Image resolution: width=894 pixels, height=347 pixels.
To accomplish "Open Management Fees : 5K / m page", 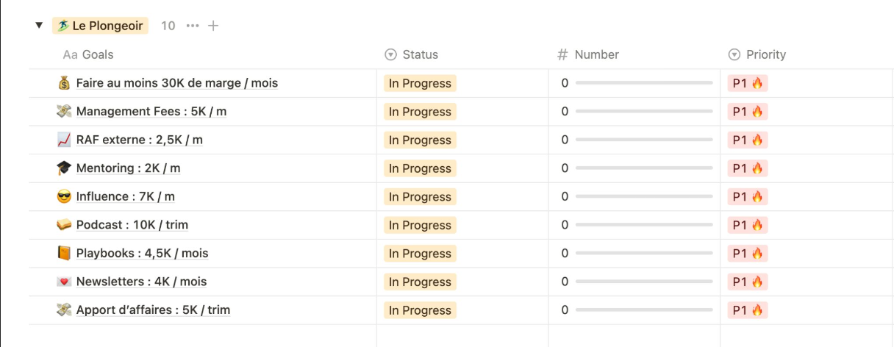I will point(151,112).
